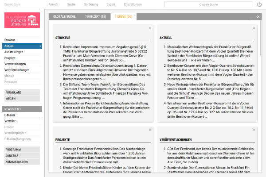Open the Ansicht menu

coord(54,4)
